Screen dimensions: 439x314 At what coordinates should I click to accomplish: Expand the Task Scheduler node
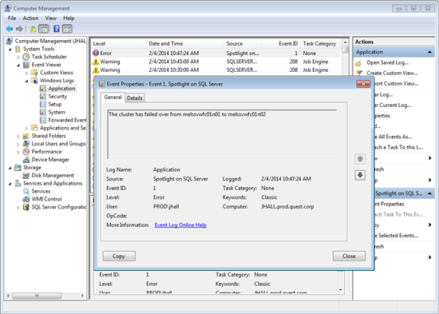[18, 57]
